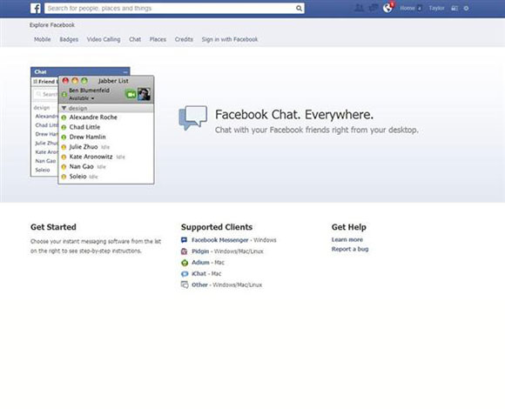The image size is (505, 409).
Task: Open the Other clients link
Action: point(199,285)
